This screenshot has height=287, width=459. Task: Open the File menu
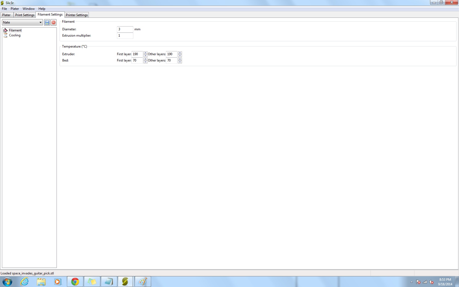(4, 9)
